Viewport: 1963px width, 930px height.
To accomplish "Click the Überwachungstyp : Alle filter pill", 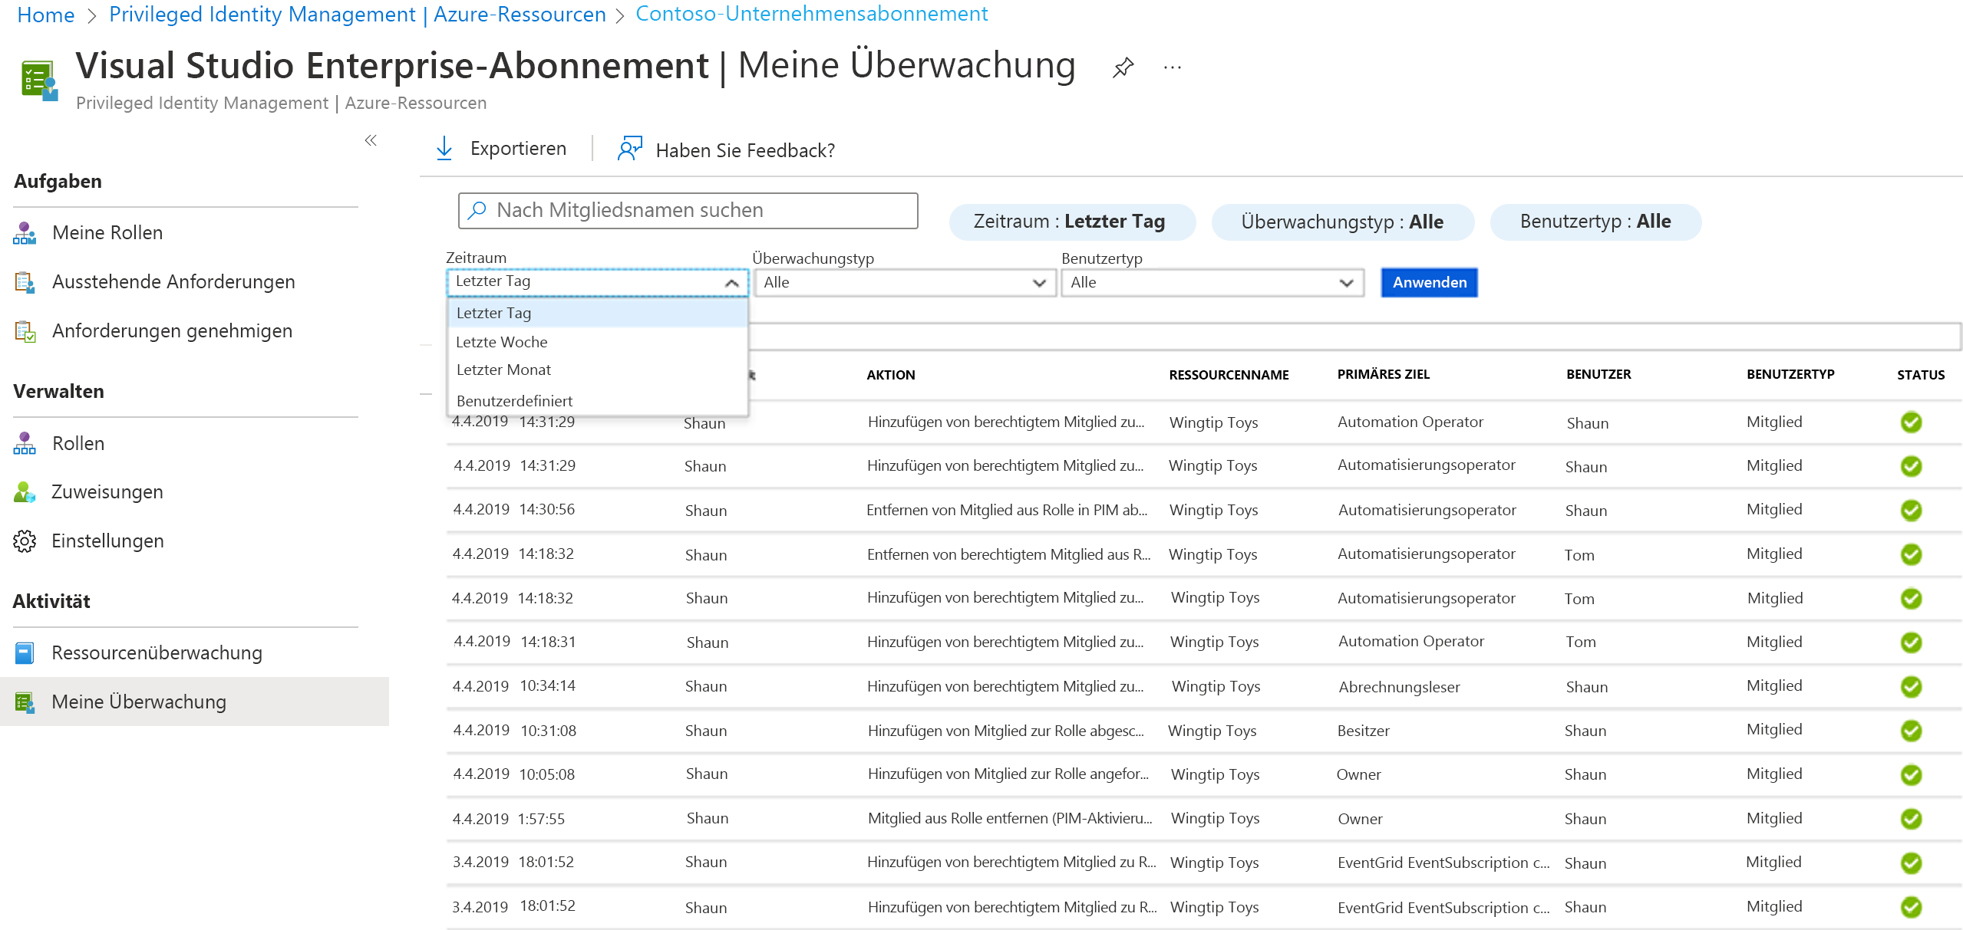I will pyautogui.click(x=1342, y=222).
